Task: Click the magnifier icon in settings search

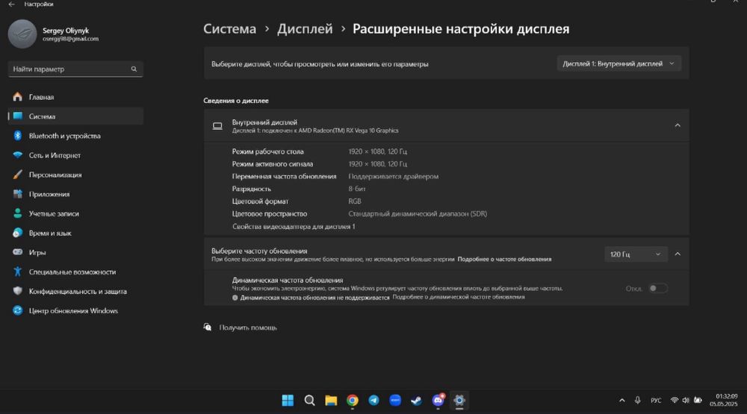Action: coord(134,69)
